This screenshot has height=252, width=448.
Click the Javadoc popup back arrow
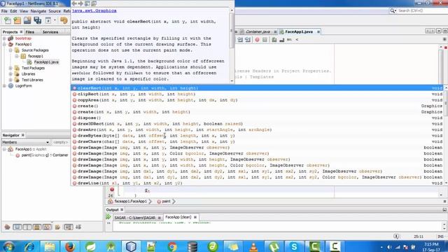74,3
